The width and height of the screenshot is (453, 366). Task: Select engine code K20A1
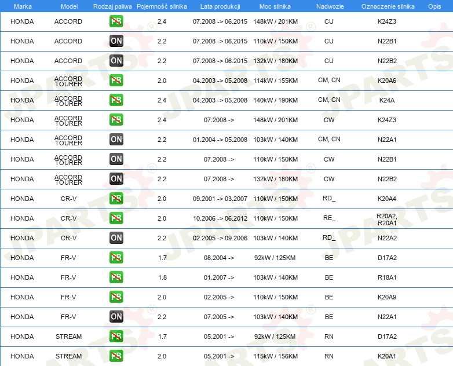(387, 356)
